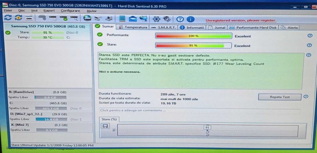317x153 pixels.
Task: Click the 91 data point label in chart
Action: tap(207, 127)
